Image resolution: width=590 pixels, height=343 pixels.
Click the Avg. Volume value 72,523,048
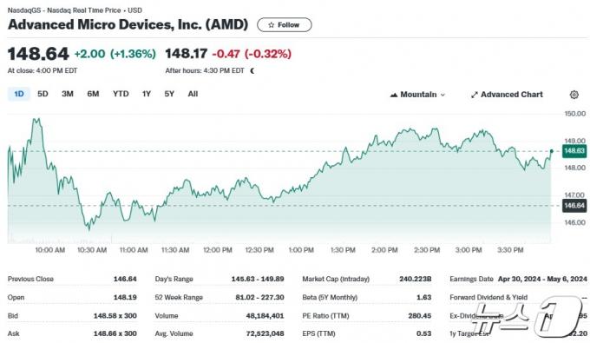tap(265, 333)
